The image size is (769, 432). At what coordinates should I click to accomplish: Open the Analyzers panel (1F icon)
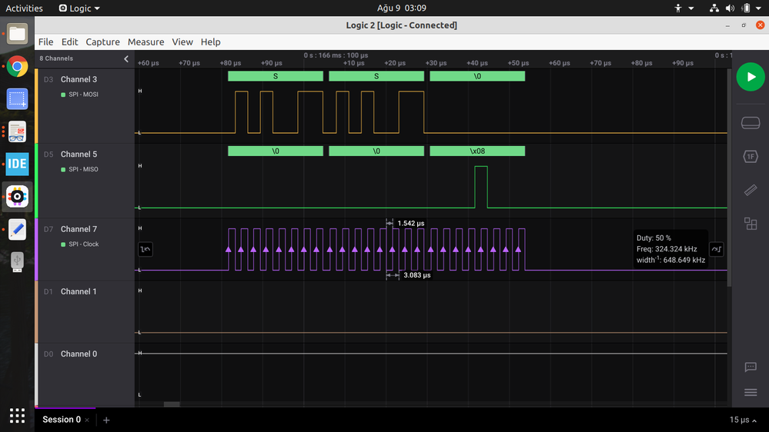(x=751, y=156)
